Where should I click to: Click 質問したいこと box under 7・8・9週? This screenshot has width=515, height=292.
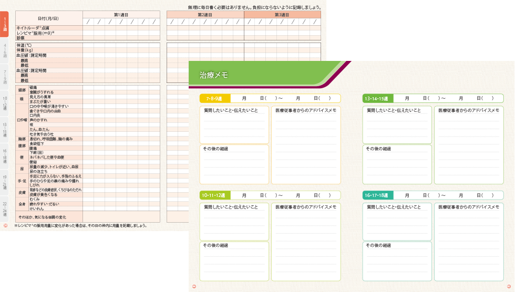point(234,125)
